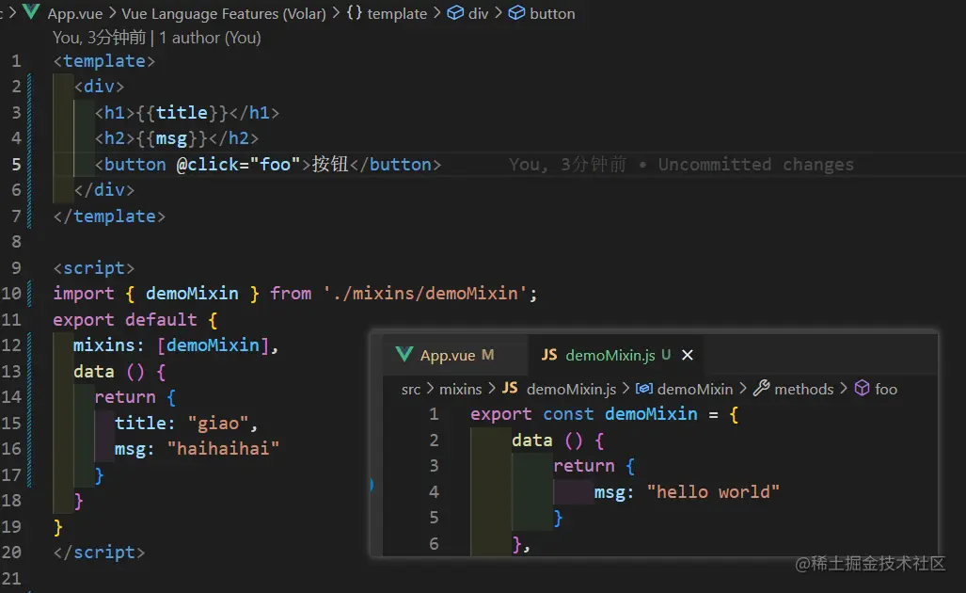Click the "haihaihai" msg string value
Viewport: 966px width, 593px height.
tap(223, 448)
